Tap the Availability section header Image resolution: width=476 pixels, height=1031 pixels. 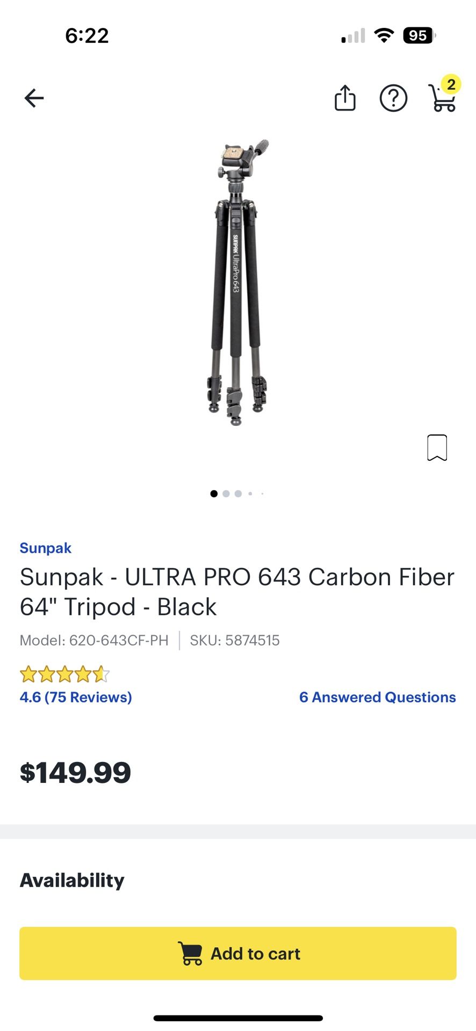(x=72, y=880)
